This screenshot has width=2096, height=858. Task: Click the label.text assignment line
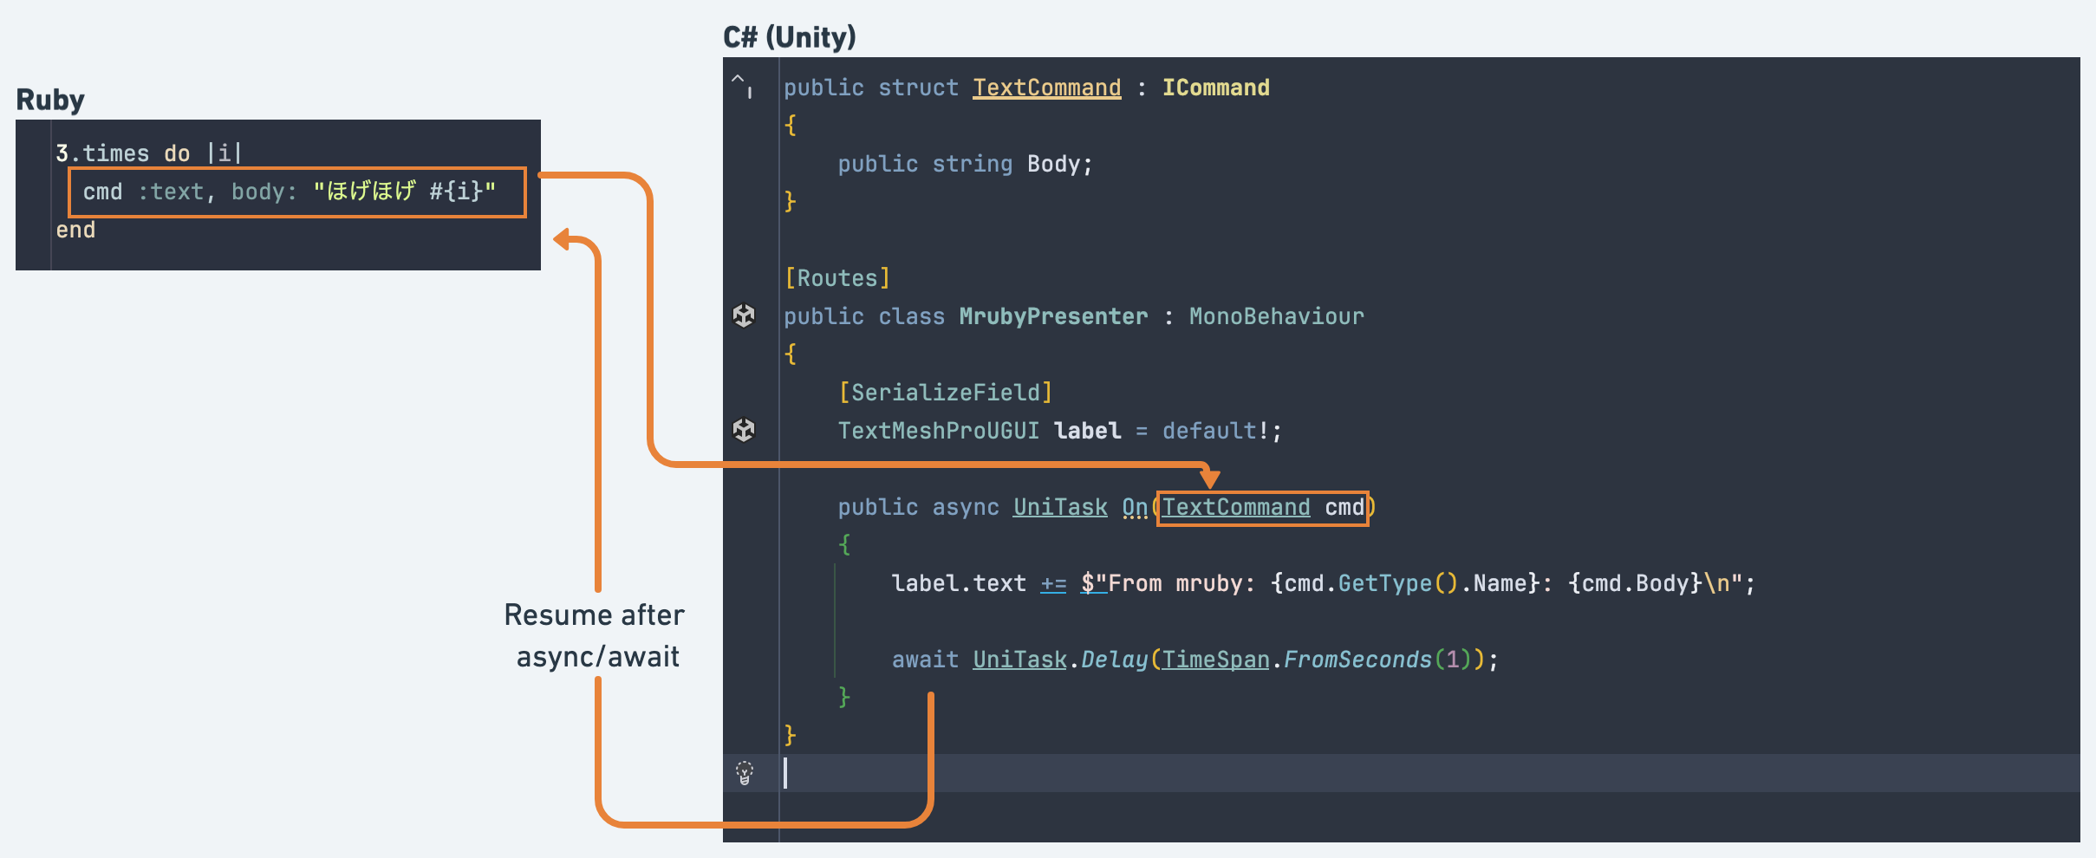(1323, 583)
